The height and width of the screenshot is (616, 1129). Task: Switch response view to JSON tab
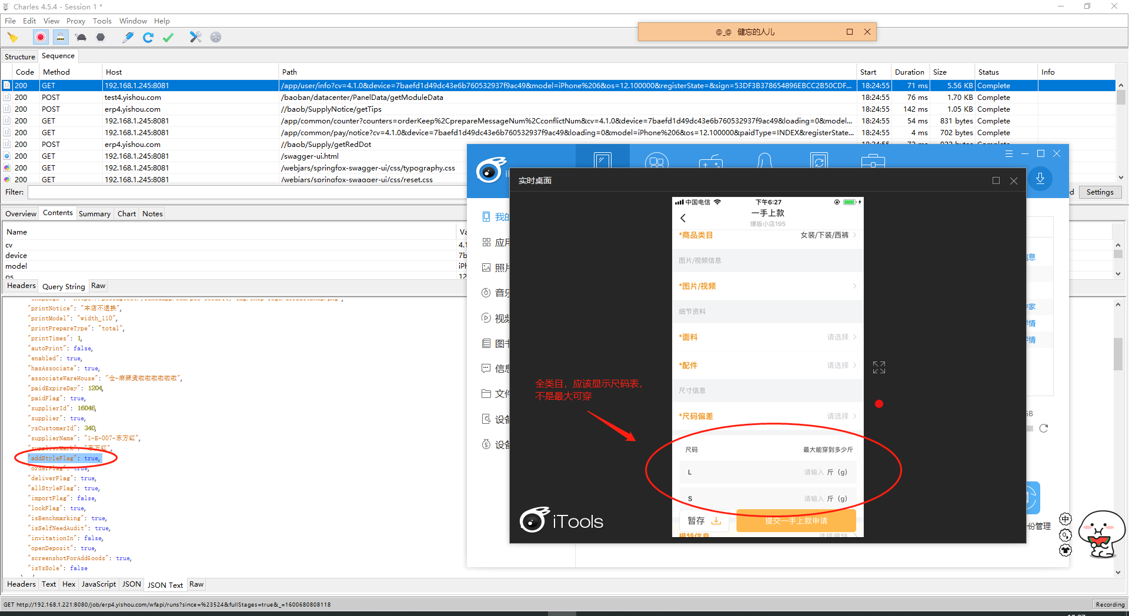(131, 584)
